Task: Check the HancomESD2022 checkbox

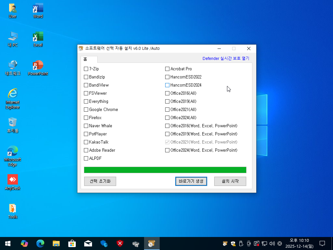Action: pyautogui.click(x=167, y=77)
